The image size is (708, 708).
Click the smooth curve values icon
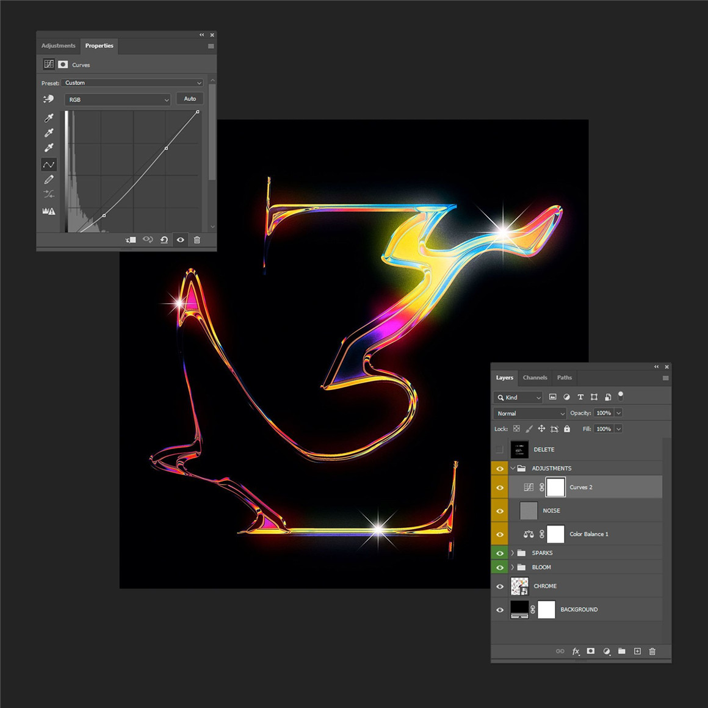tap(49, 194)
